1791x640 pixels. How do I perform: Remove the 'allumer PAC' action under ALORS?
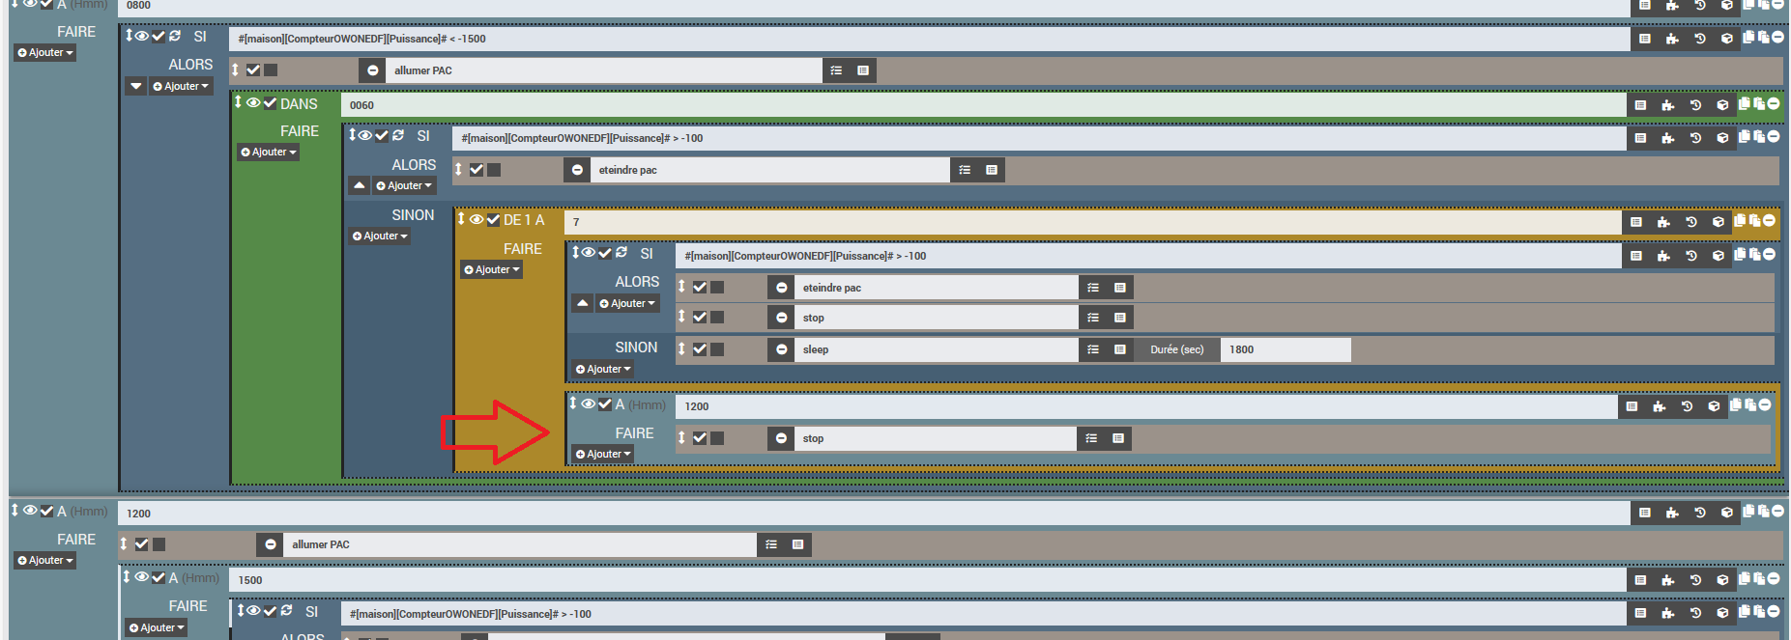pyautogui.click(x=372, y=70)
